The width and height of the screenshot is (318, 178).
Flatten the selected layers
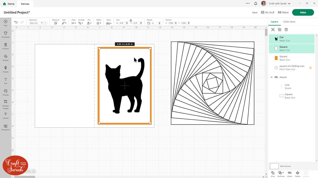click(297, 173)
